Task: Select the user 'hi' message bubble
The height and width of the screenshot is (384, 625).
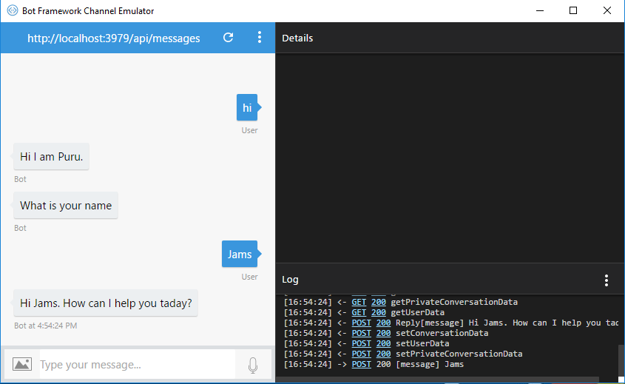Action: coord(247,107)
